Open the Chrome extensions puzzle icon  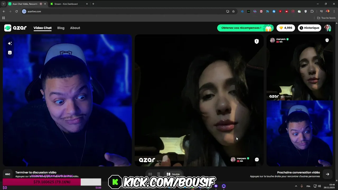click(312, 11)
